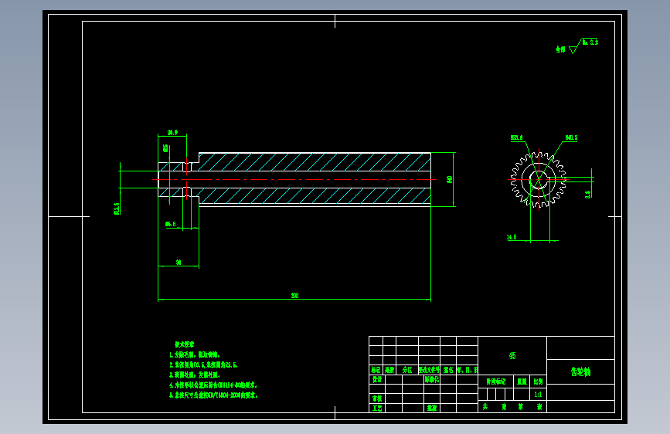Select the 30 length dimension text

pos(179,263)
